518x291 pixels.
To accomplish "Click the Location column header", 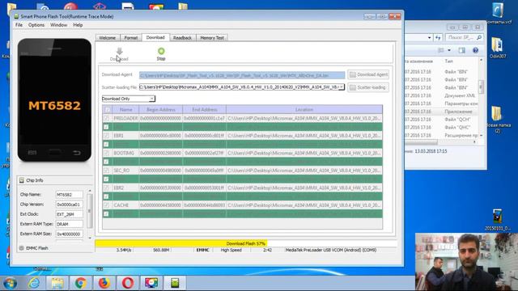I will coord(304,110).
